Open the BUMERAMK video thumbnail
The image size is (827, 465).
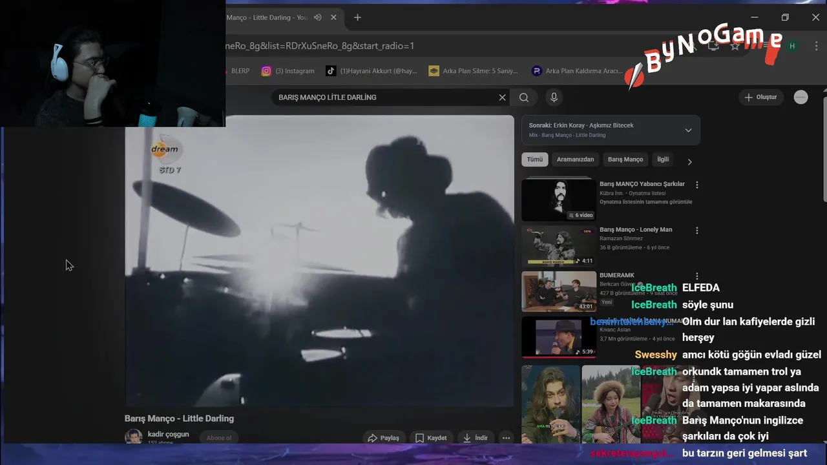coord(559,291)
